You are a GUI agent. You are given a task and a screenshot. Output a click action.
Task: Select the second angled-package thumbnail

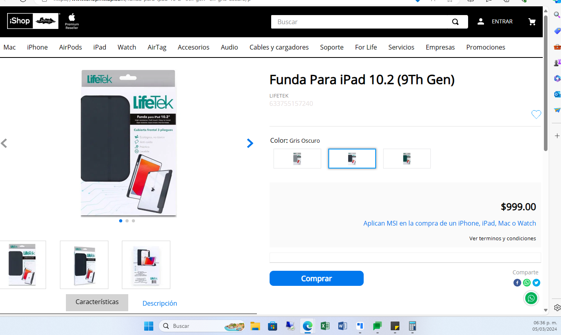pyautogui.click(x=84, y=265)
